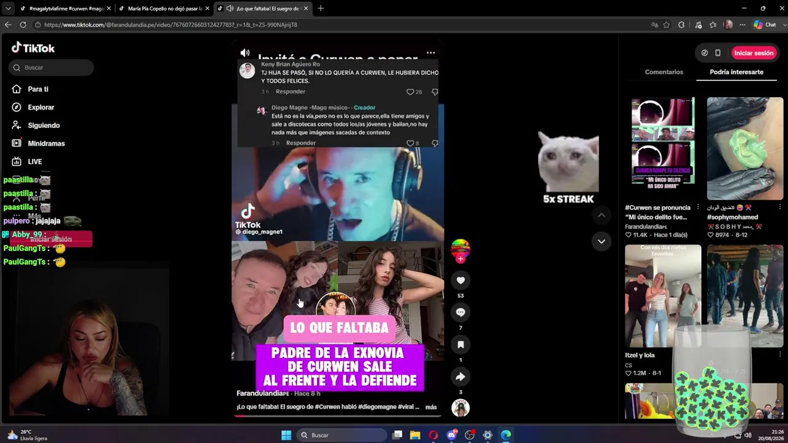Follow Farandulandia with the plus badge
This screenshot has width=788, height=443.
[460, 259]
